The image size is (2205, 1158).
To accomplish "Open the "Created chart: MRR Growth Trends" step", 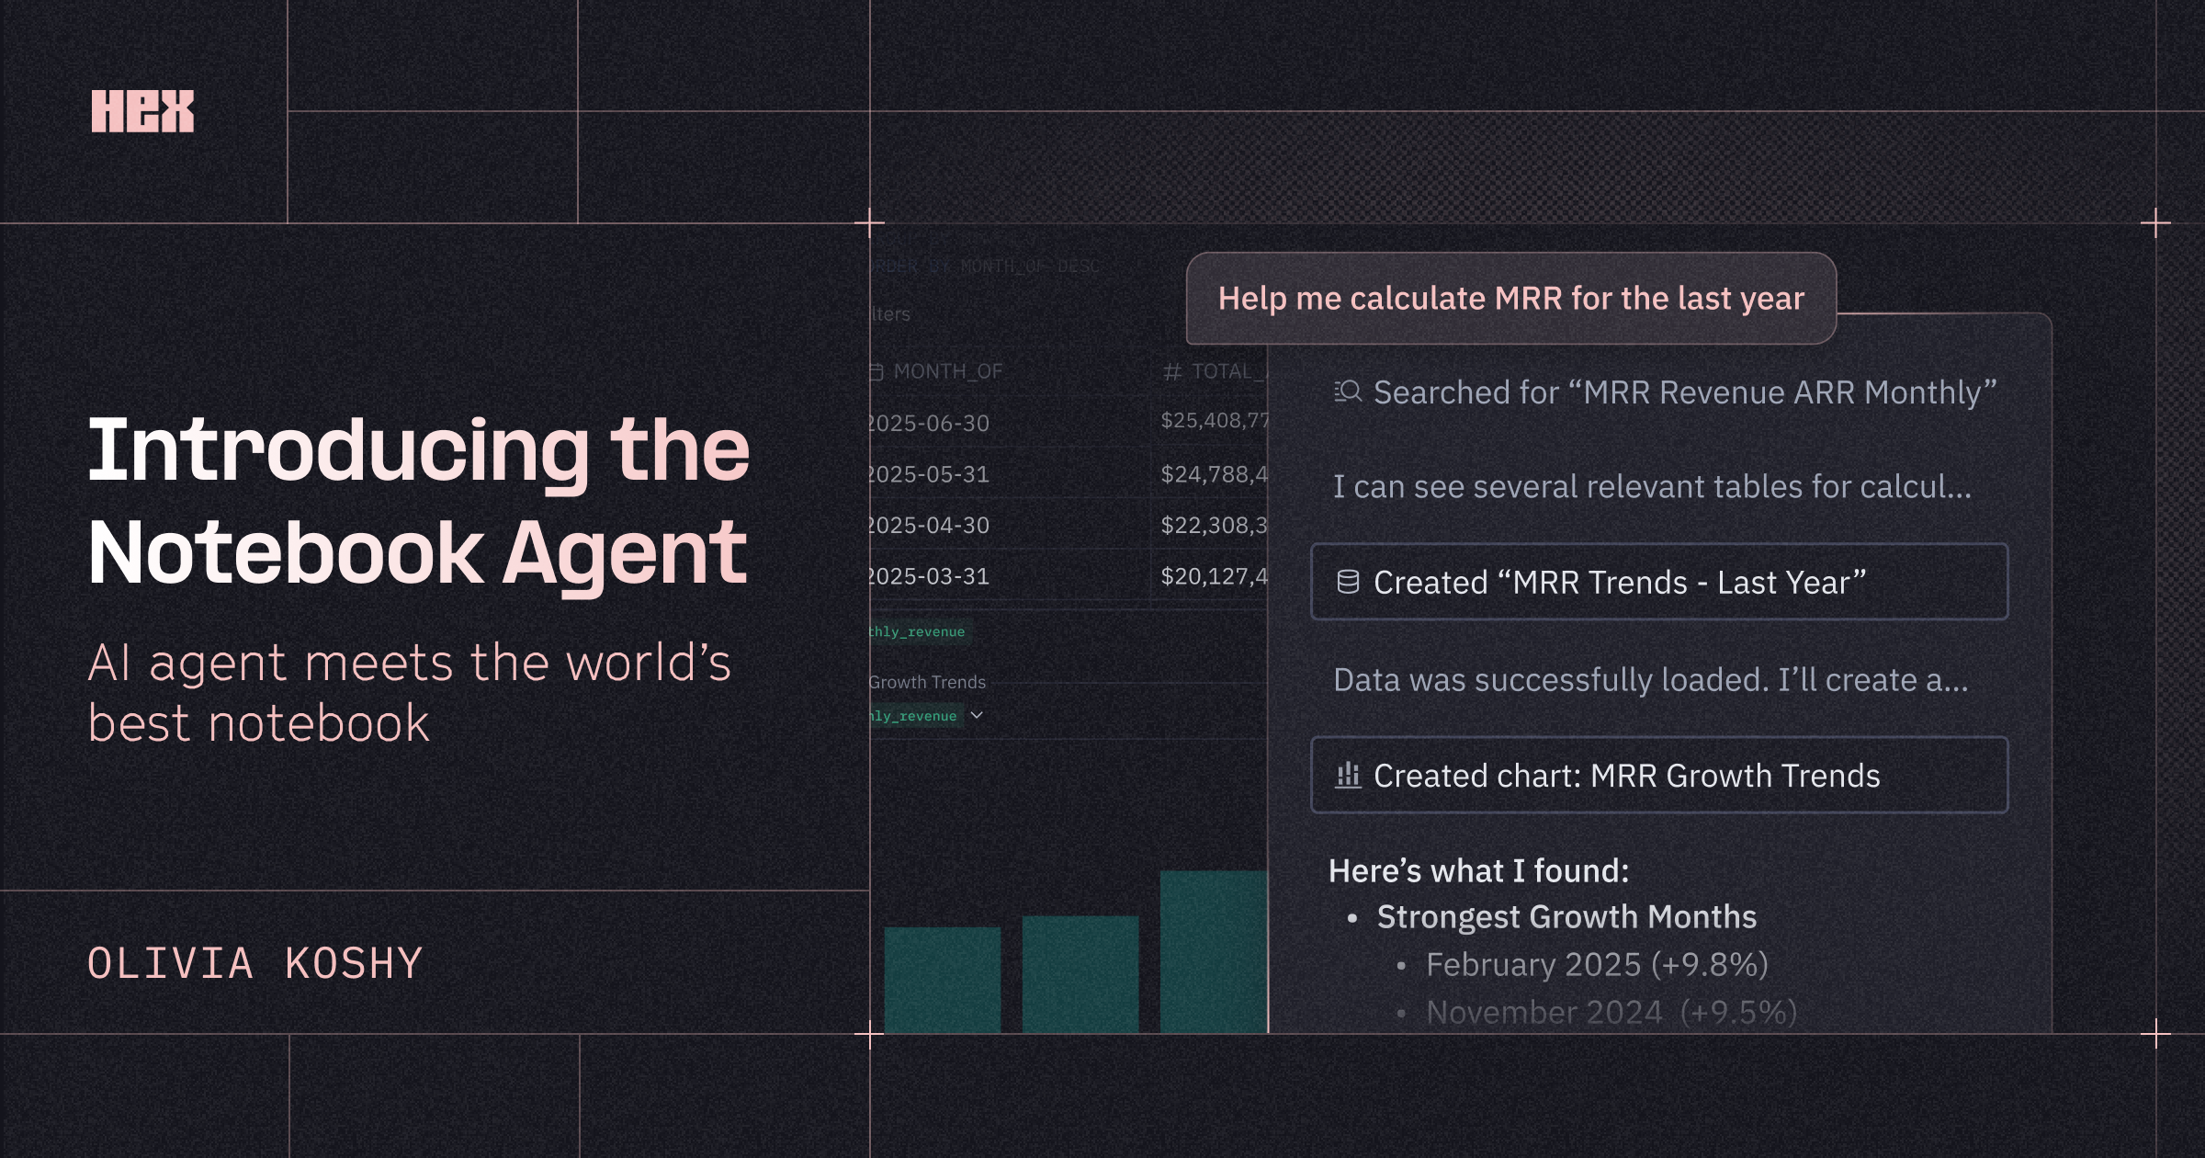I will point(1659,775).
